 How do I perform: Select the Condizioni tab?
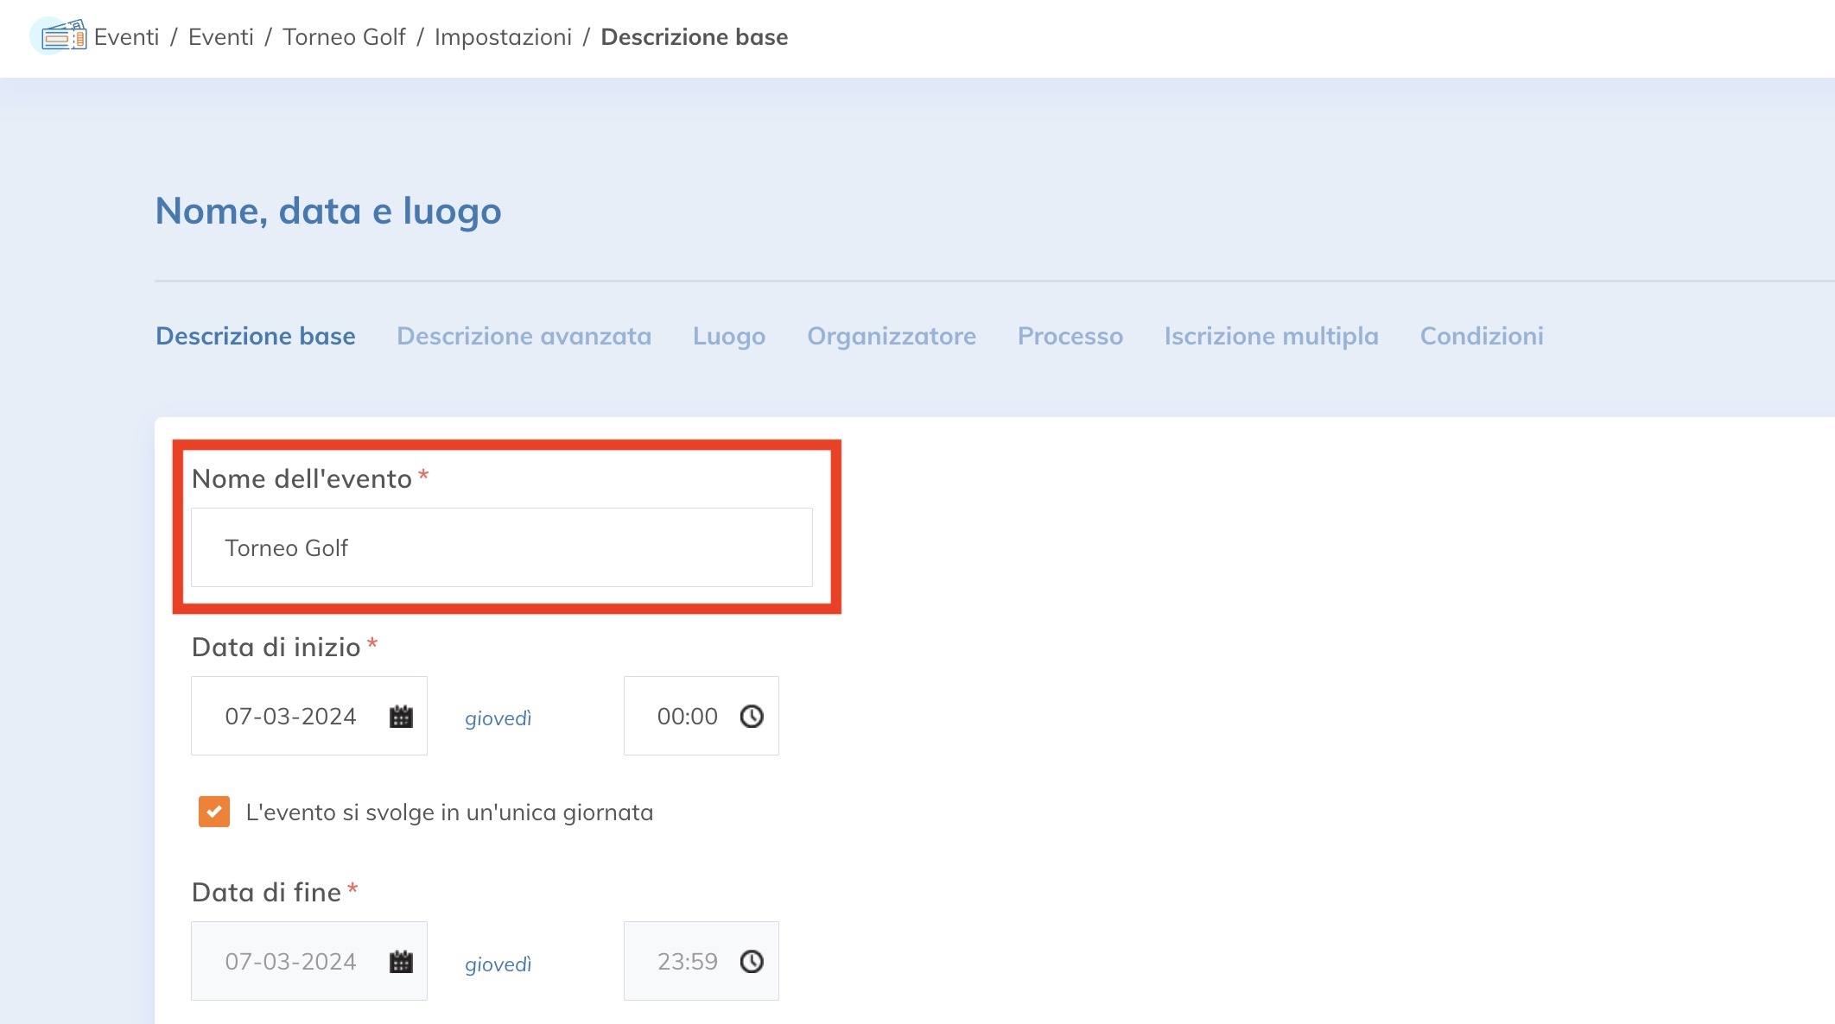point(1480,336)
